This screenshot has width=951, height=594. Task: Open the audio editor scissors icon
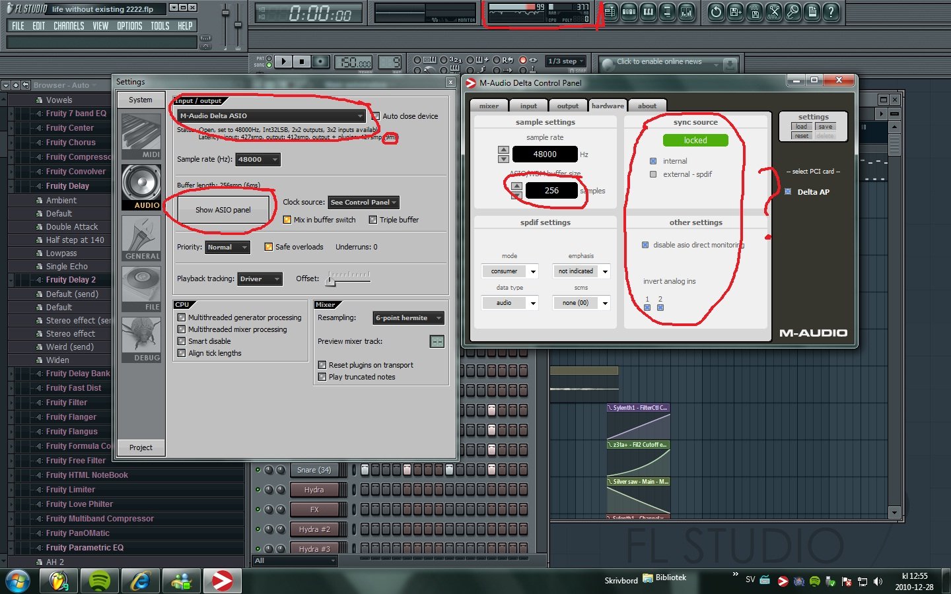(x=774, y=12)
